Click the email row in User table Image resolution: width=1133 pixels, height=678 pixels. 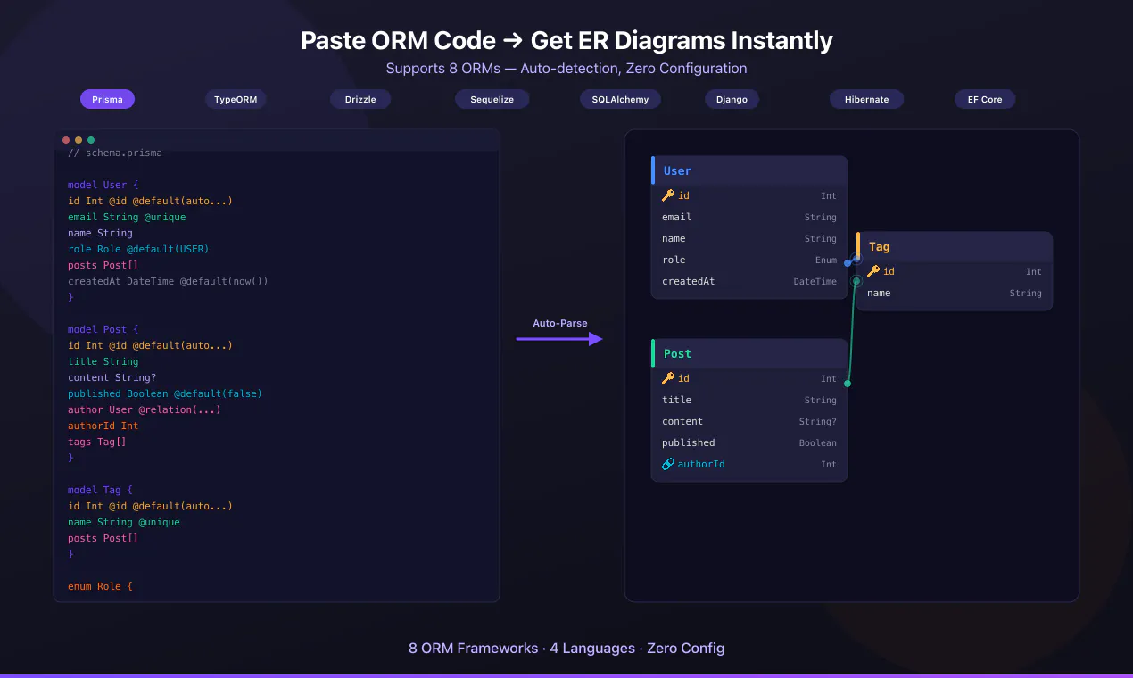coord(749,217)
